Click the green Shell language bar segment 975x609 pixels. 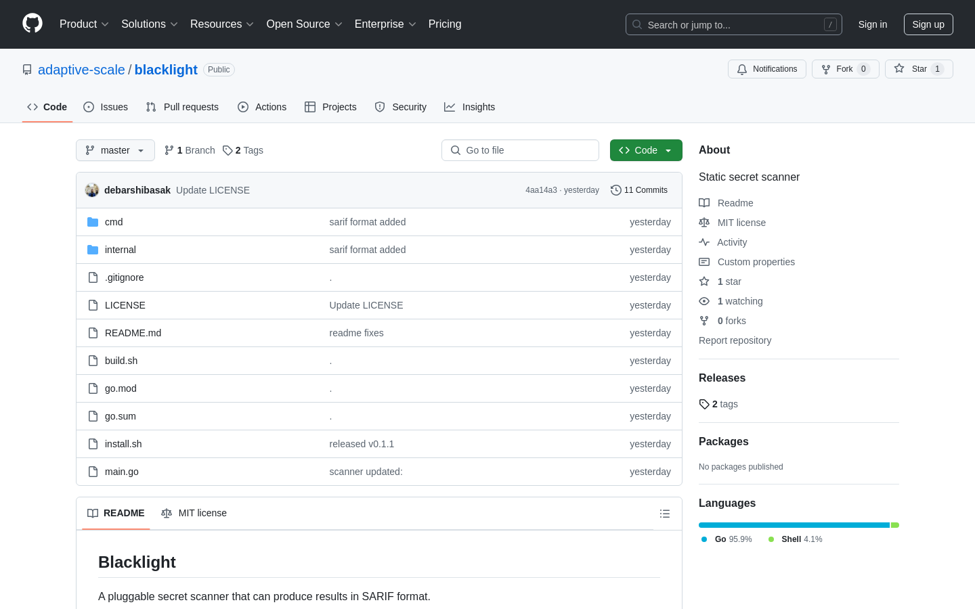point(895,525)
